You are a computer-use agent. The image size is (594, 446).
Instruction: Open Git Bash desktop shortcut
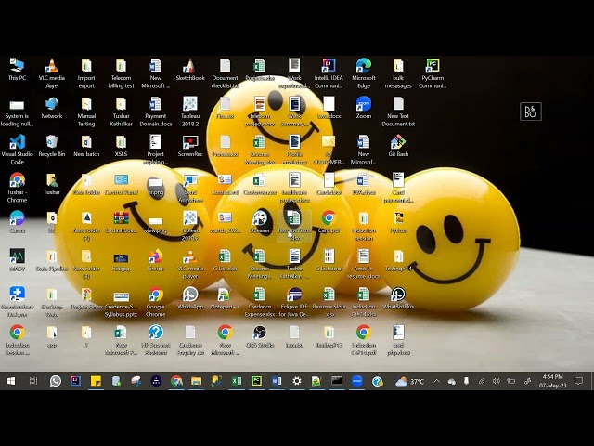point(398,146)
